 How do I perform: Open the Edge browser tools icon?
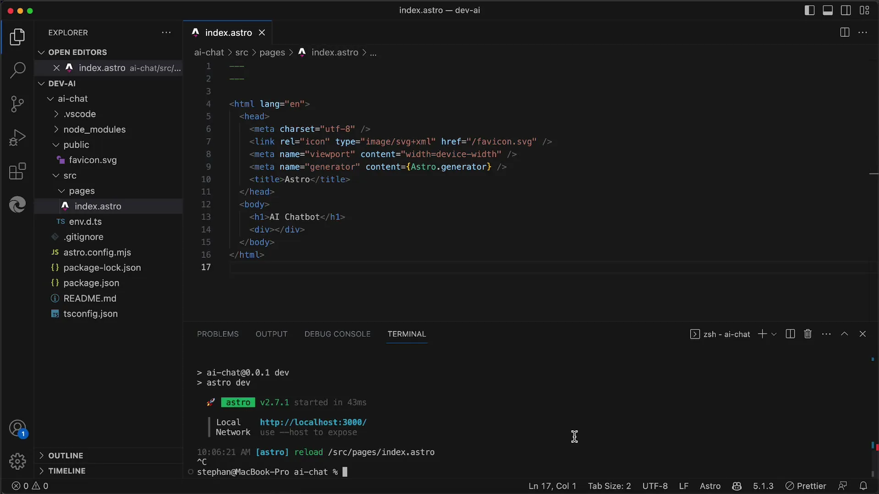point(17,205)
